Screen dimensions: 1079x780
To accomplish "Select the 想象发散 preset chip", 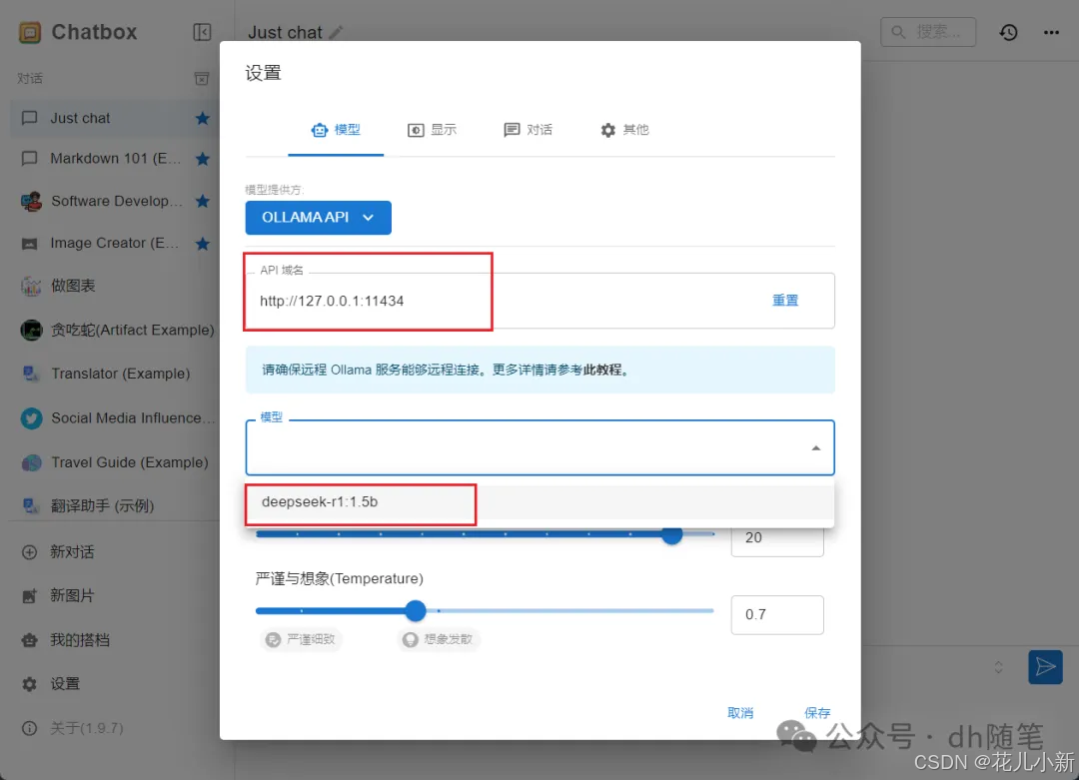I will 439,640.
